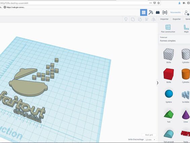Screen dimensions: 190x143
Task: Open the browser downloads arrow
Action: (x=179, y=3)
